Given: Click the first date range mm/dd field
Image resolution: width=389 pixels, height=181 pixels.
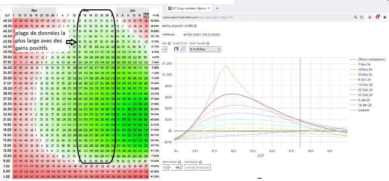Looking at the screenshot, I should [191, 167].
